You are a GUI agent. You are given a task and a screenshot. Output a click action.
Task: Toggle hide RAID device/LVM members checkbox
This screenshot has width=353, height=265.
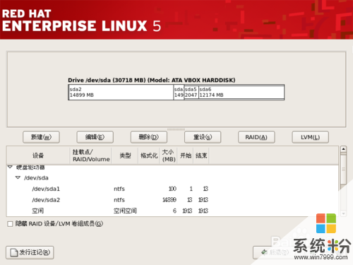(10, 224)
